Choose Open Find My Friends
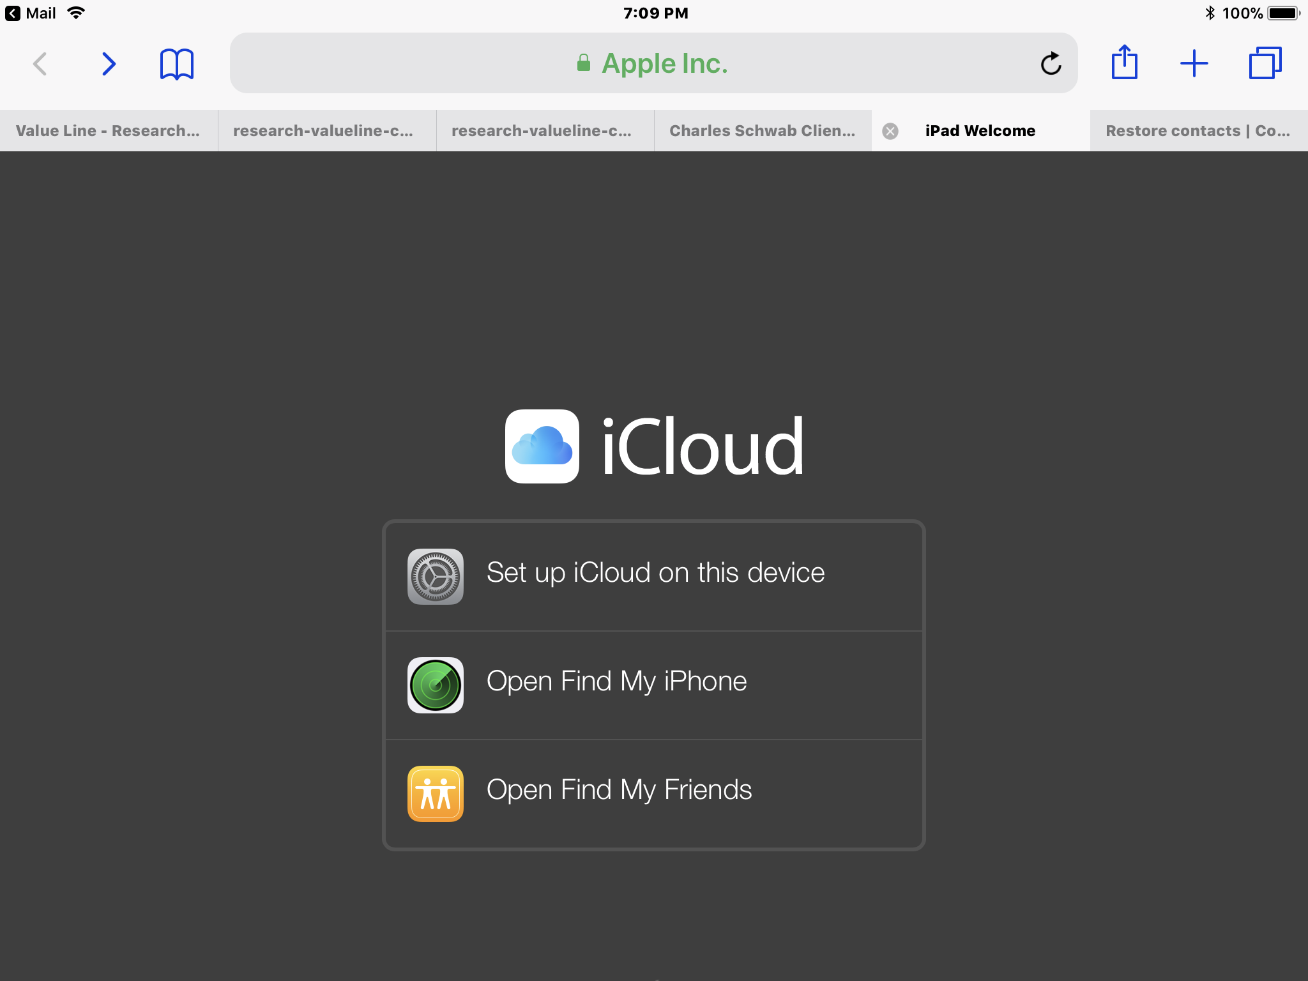Image resolution: width=1308 pixels, height=981 pixels. [654, 794]
